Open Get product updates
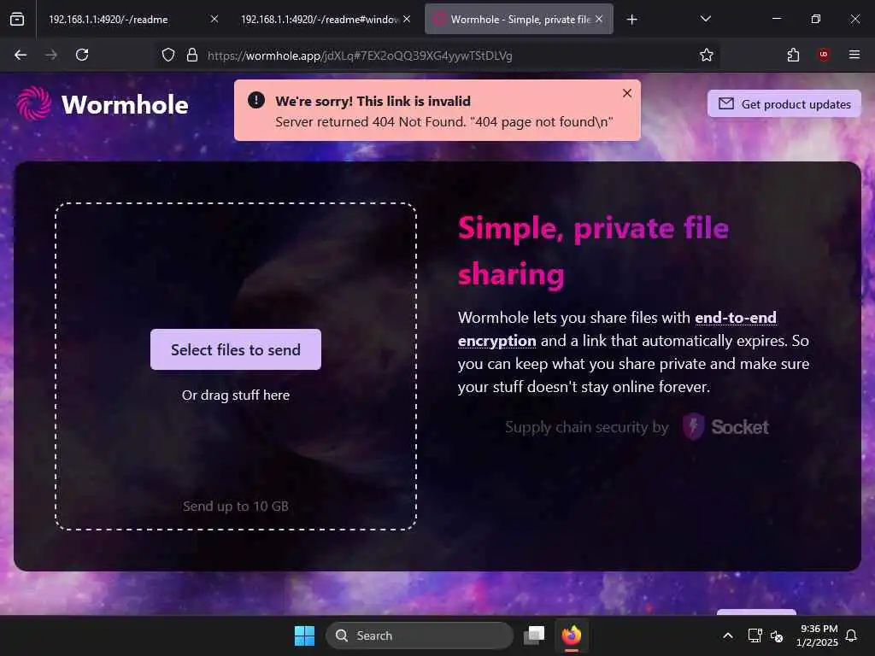The image size is (875, 656). [x=784, y=103]
